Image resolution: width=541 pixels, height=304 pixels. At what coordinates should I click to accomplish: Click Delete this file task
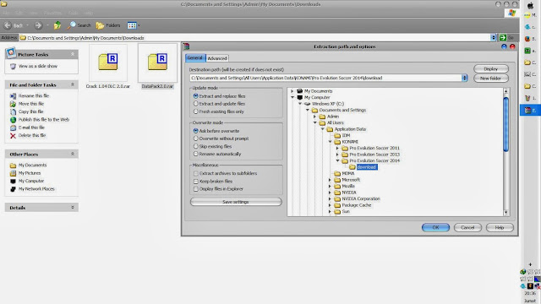click(x=32, y=135)
